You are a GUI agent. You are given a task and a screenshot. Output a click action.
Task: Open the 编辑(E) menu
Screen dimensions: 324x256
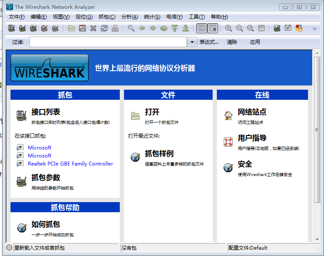[39, 17]
